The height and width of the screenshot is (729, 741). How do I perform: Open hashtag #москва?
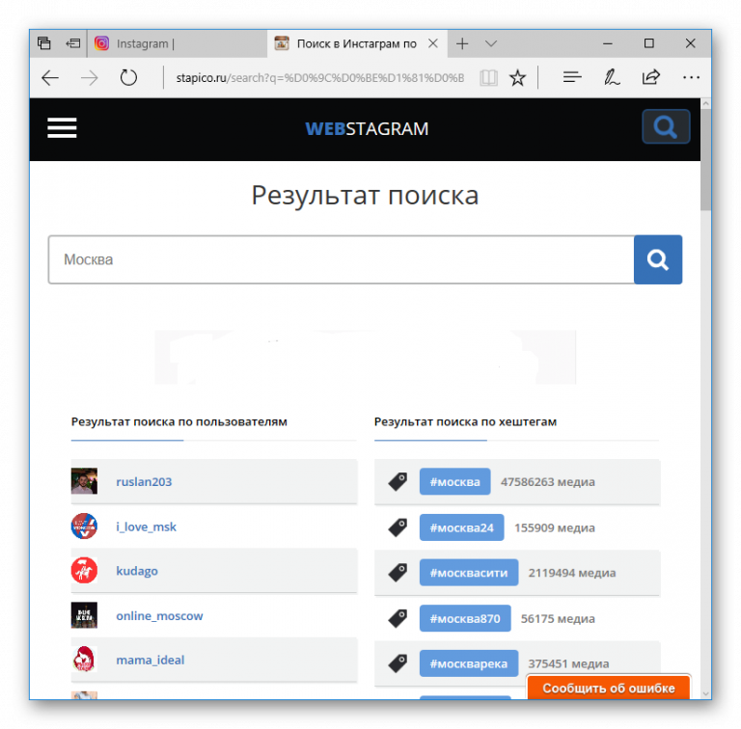(454, 481)
